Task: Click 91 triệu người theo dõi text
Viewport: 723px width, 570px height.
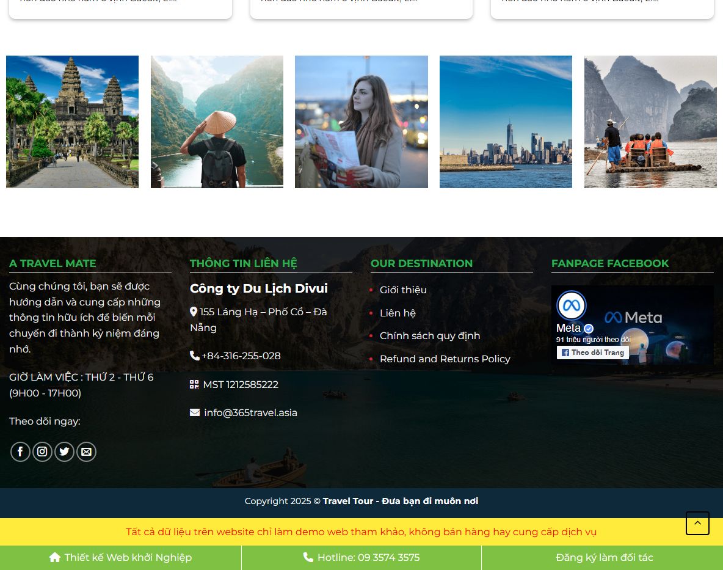Action: tap(594, 340)
